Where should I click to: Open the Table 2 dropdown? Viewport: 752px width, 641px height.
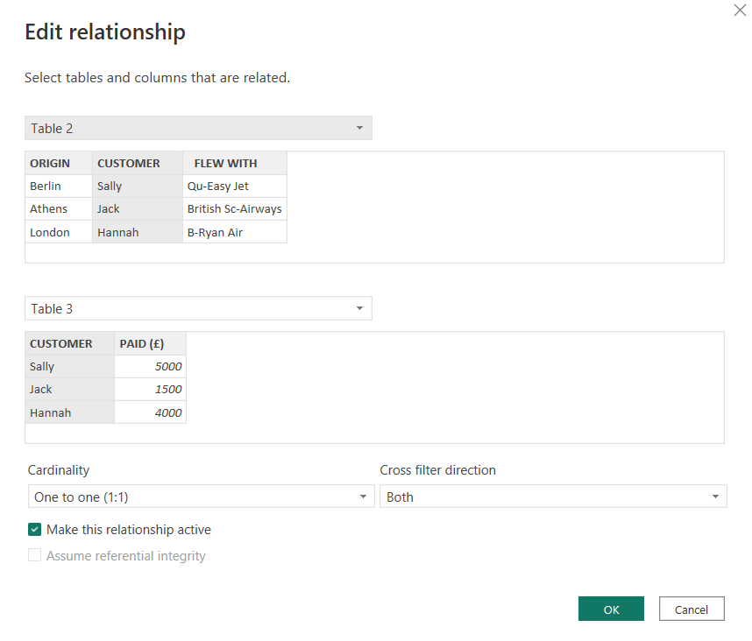[198, 128]
